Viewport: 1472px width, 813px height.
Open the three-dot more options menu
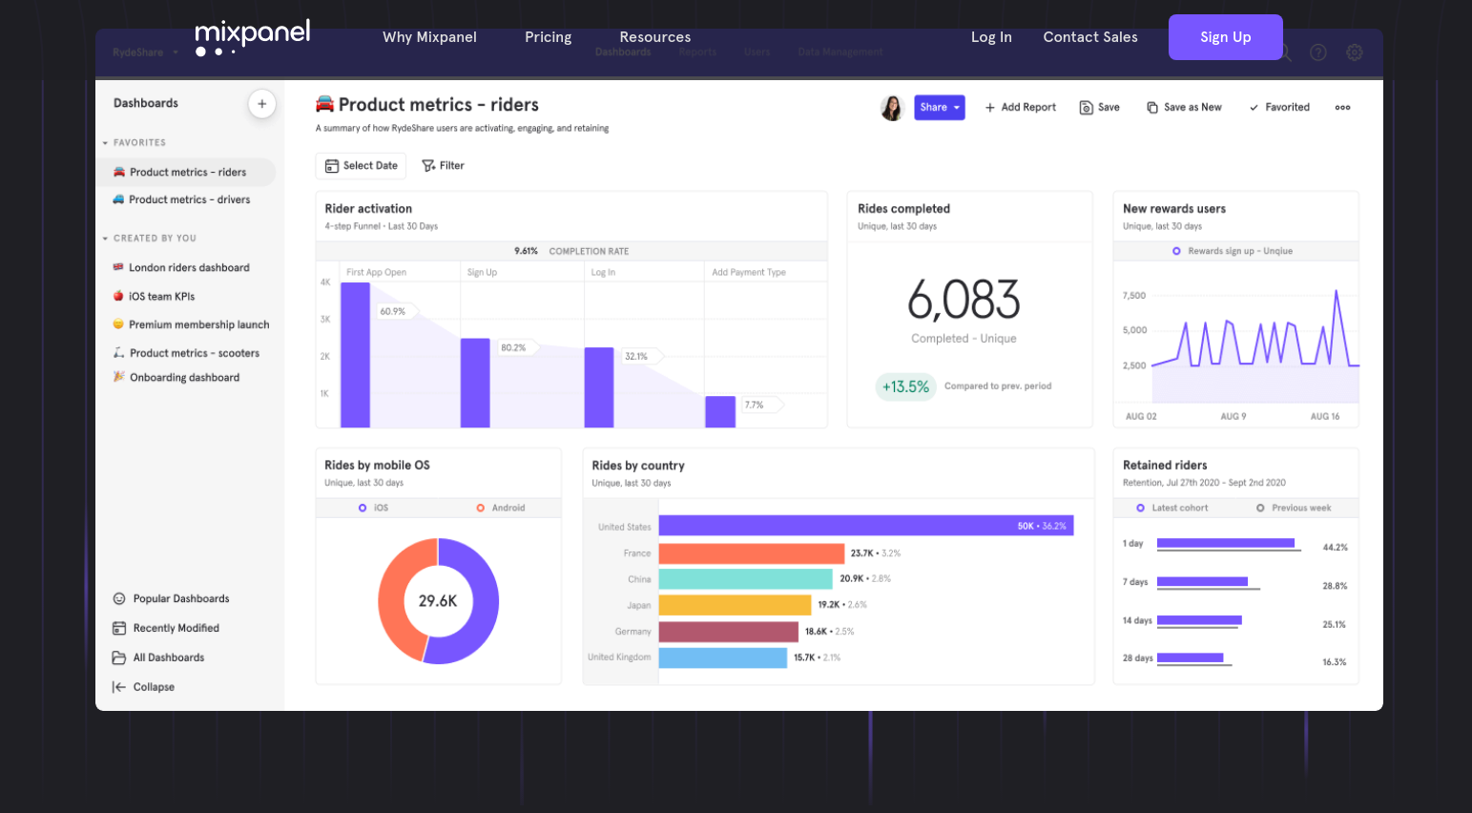point(1342,108)
